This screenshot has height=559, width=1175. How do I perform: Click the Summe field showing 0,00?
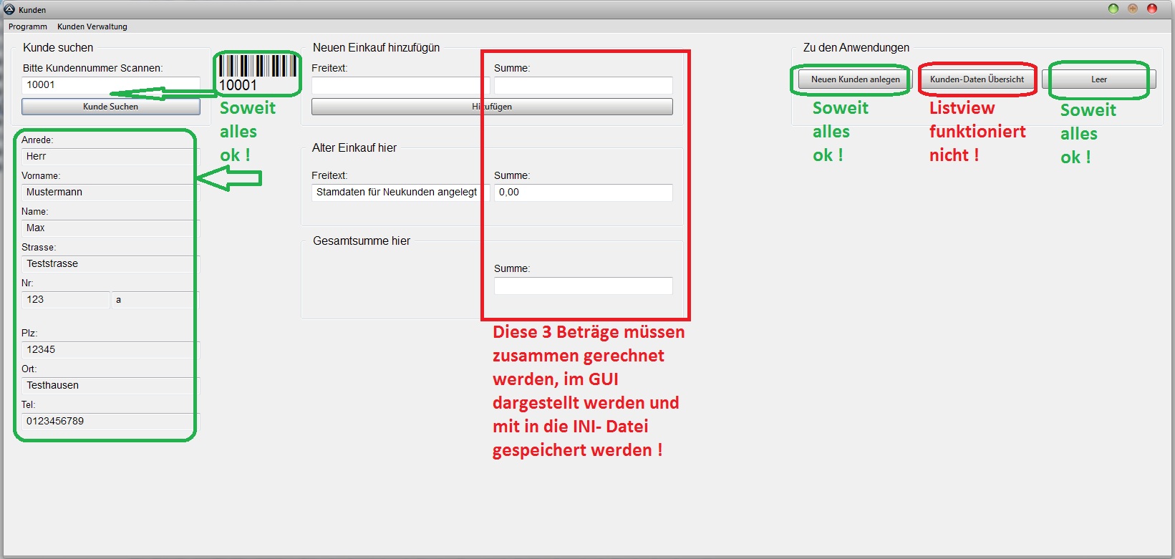[x=583, y=193]
